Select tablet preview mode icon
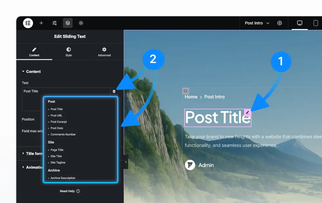The height and width of the screenshot is (203, 322). 316,23
